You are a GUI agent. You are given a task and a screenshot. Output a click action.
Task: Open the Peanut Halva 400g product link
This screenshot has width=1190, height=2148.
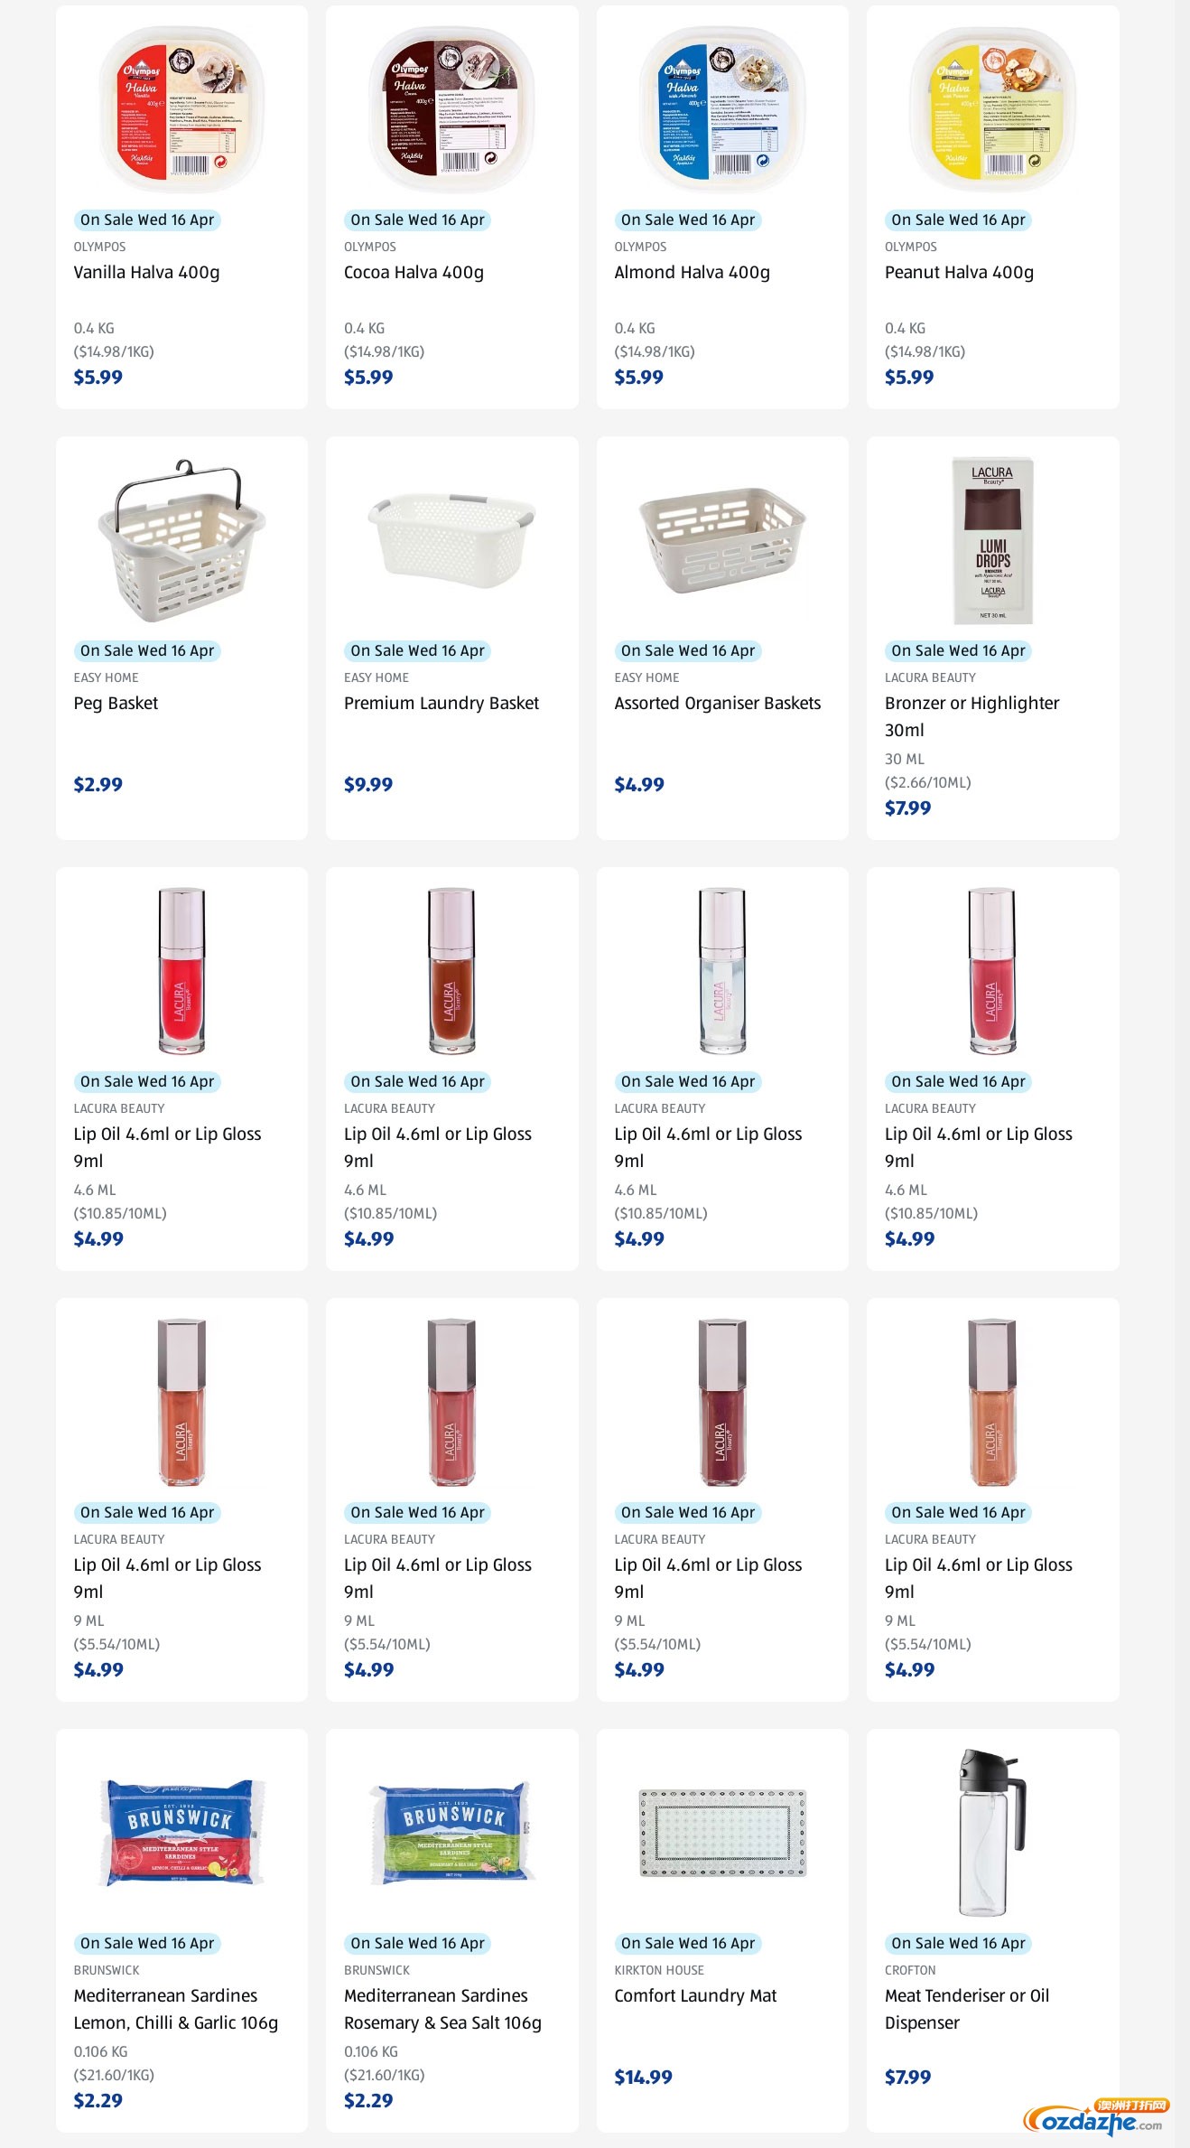(x=959, y=273)
